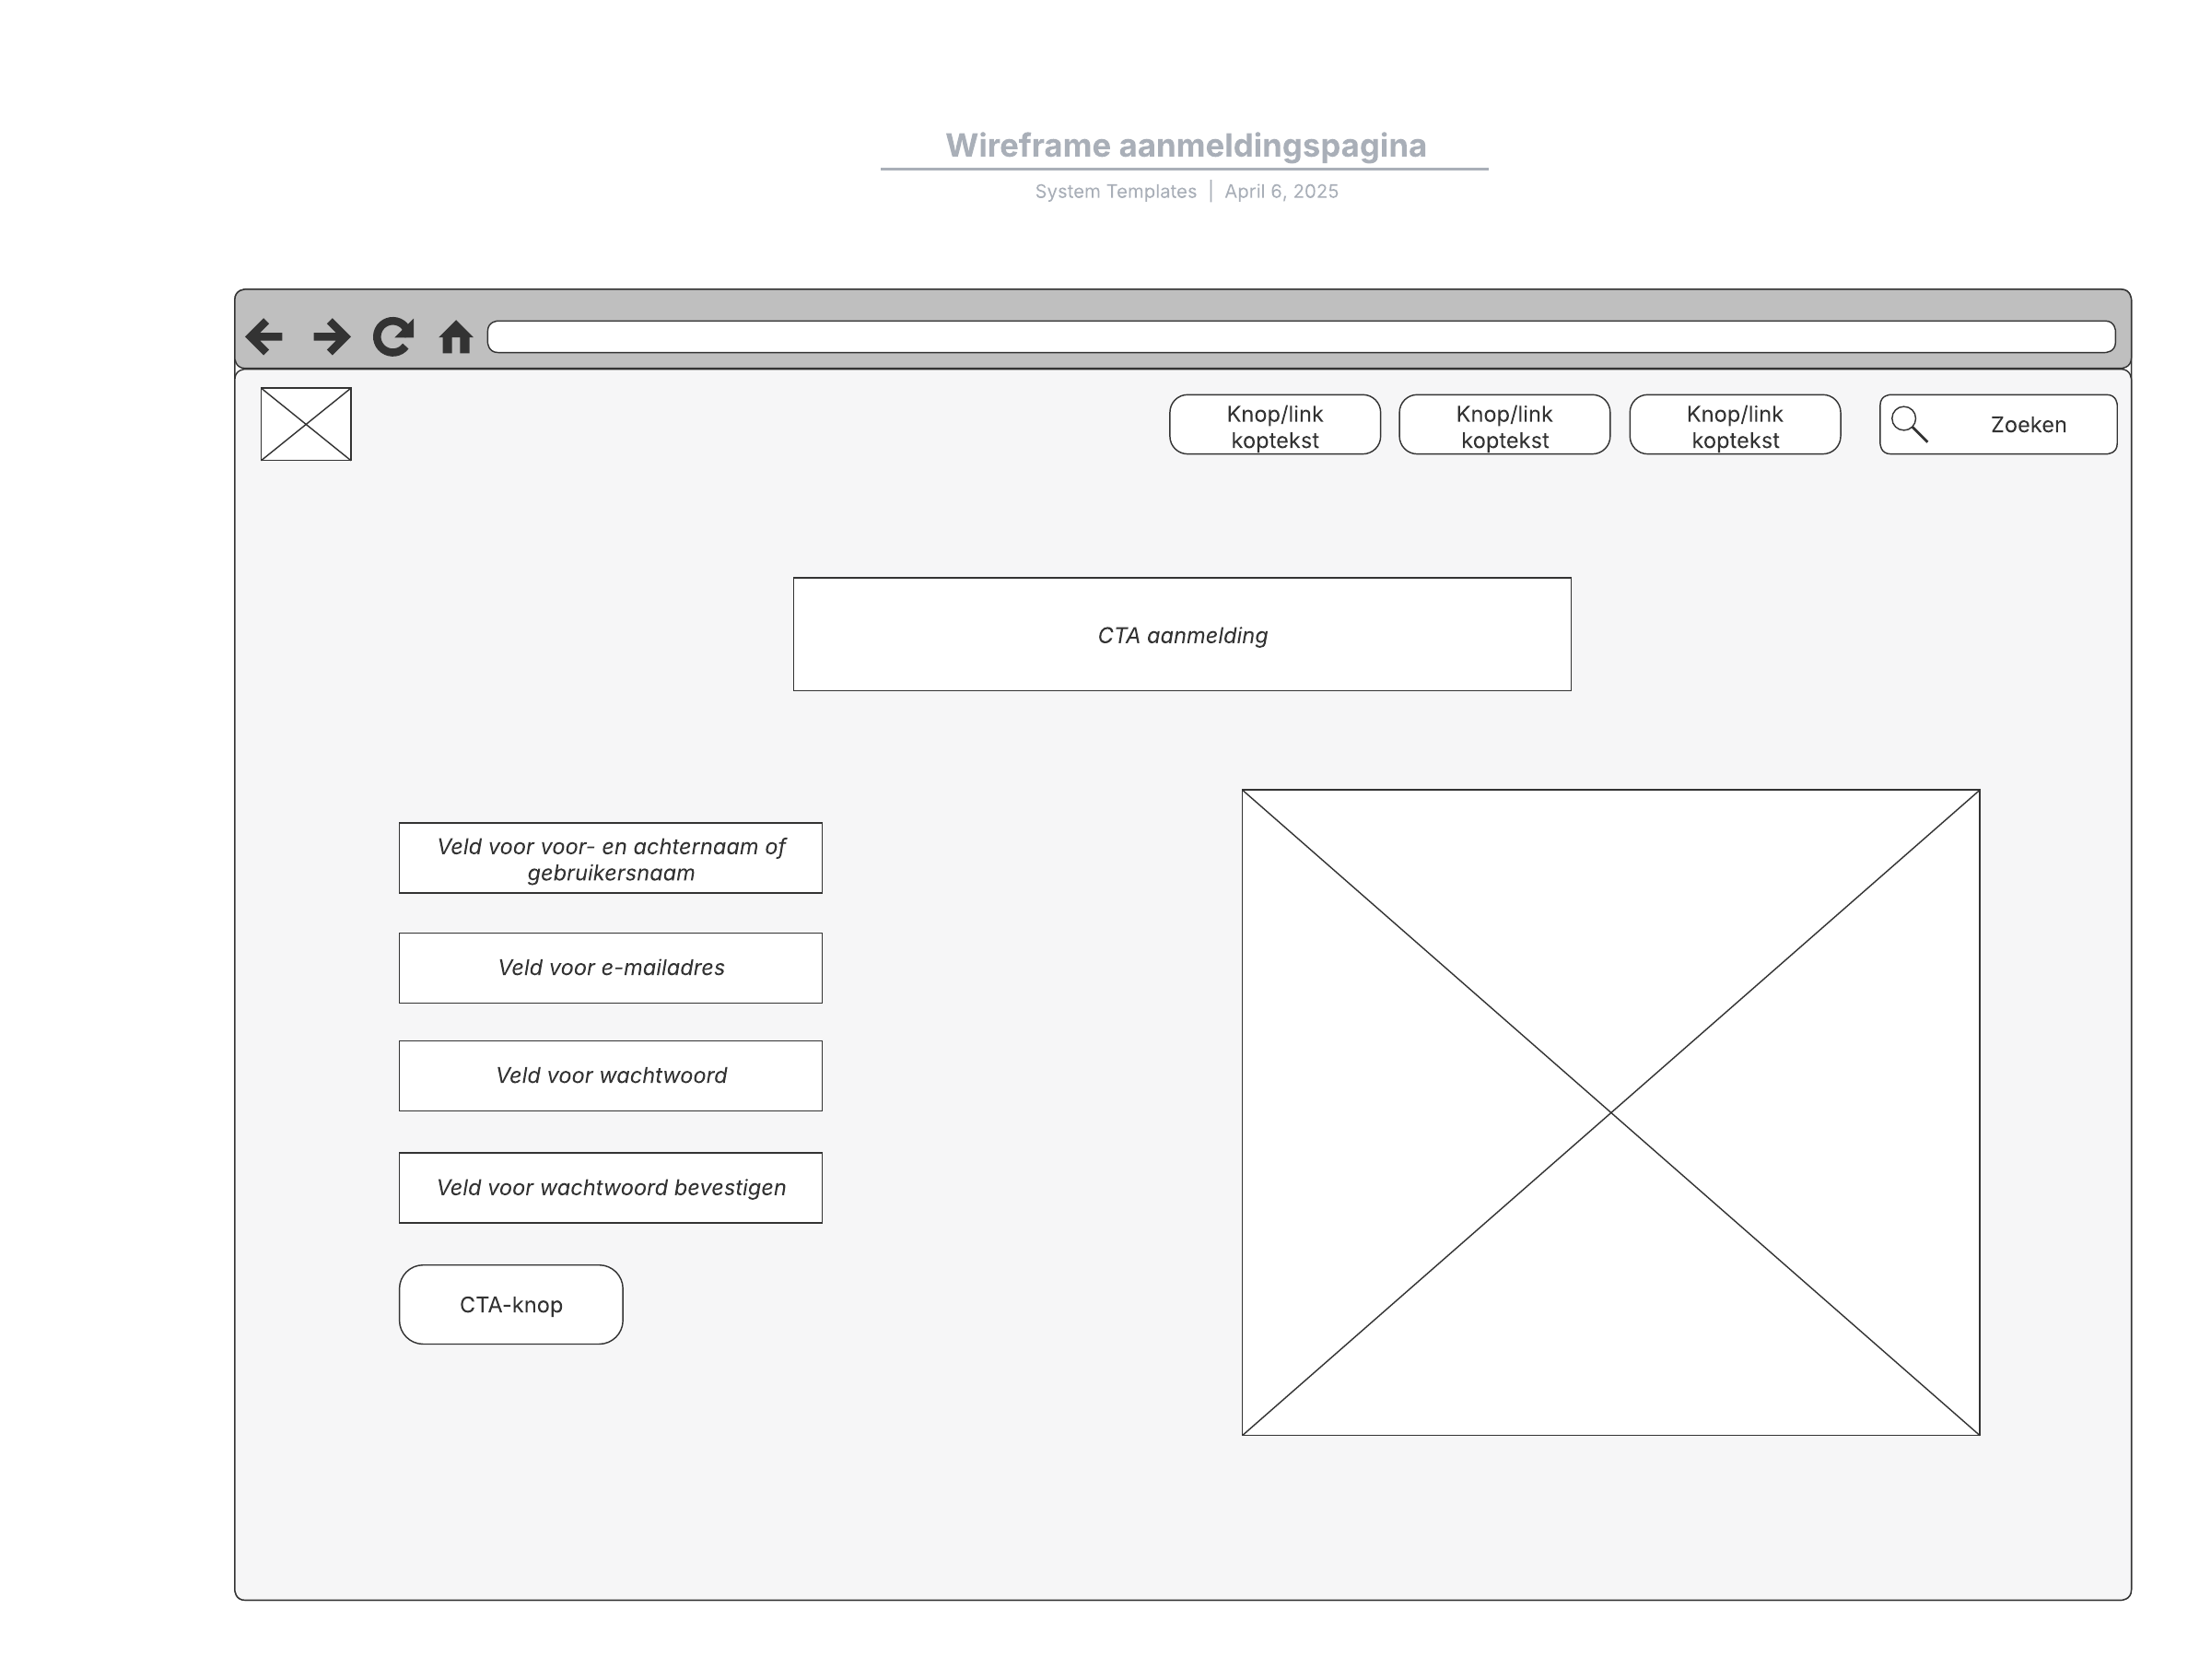2211x1680 pixels.
Task: Click the middle Knop/link koptekst button
Action: pyautogui.click(x=1504, y=426)
